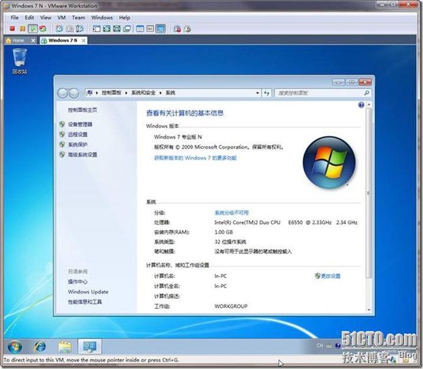Image resolution: width=423 pixels, height=369 pixels.
Task: Open the Edit menu
Action: pos(29,18)
